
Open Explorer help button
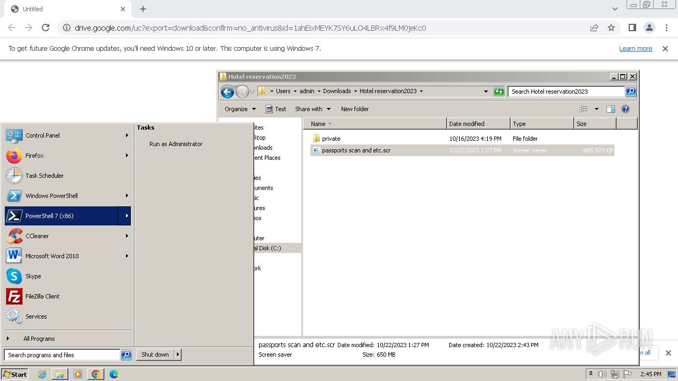click(x=626, y=109)
